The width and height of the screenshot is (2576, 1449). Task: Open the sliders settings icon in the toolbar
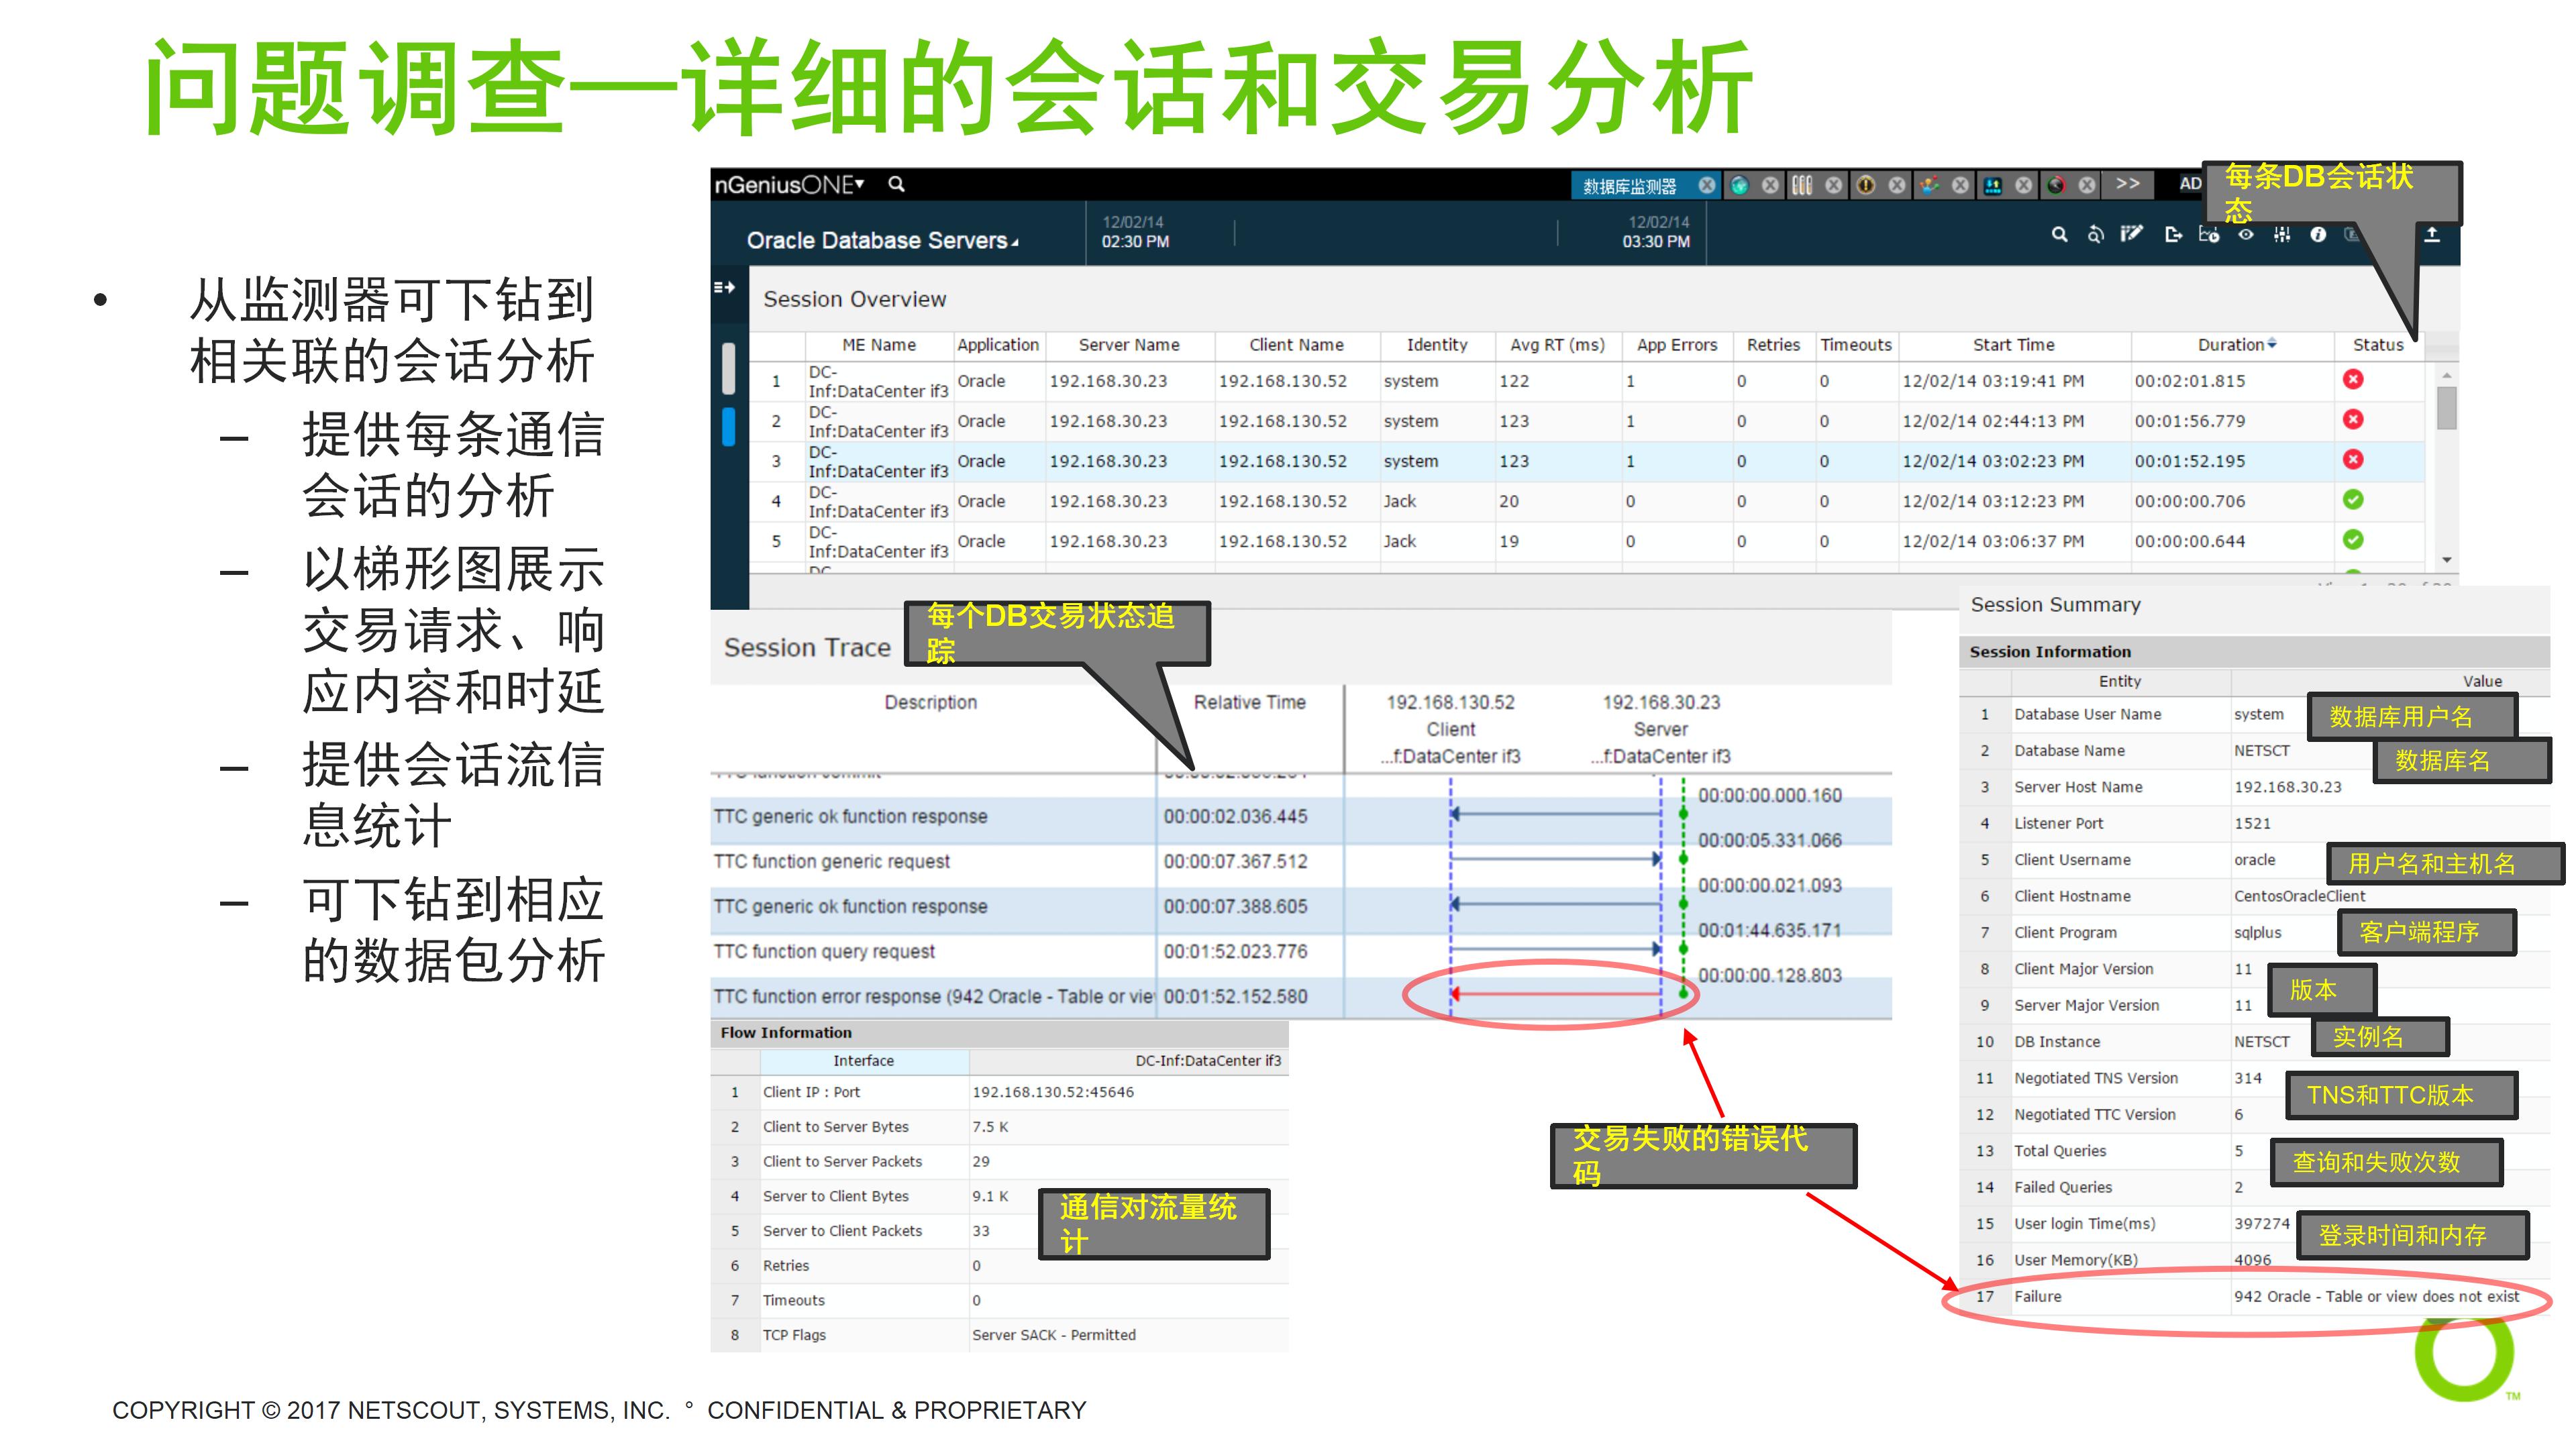click(x=2282, y=234)
